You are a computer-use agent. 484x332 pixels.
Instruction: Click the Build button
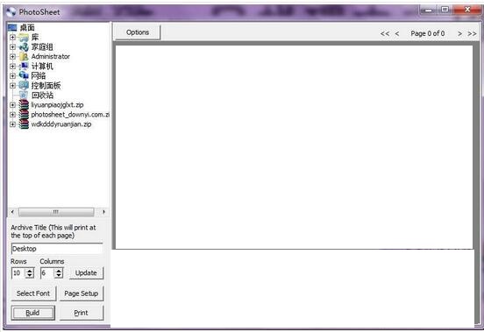[x=33, y=313]
